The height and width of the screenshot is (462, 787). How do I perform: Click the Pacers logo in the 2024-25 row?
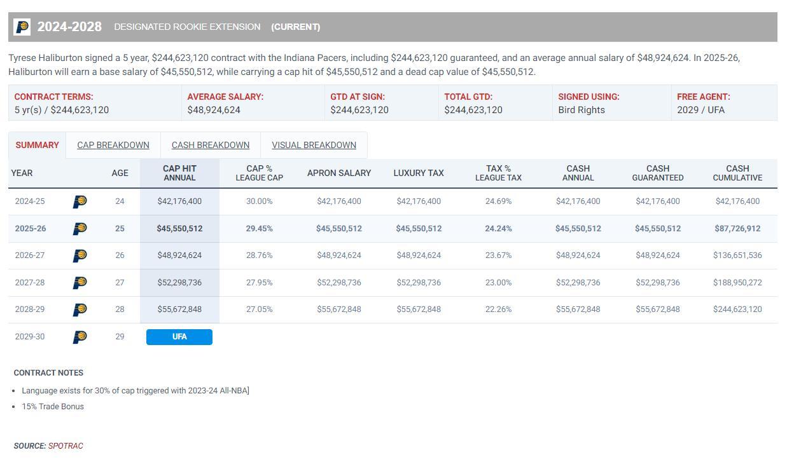coord(80,201)
